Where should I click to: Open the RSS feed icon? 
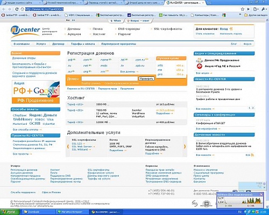click(x=252, y=155)
